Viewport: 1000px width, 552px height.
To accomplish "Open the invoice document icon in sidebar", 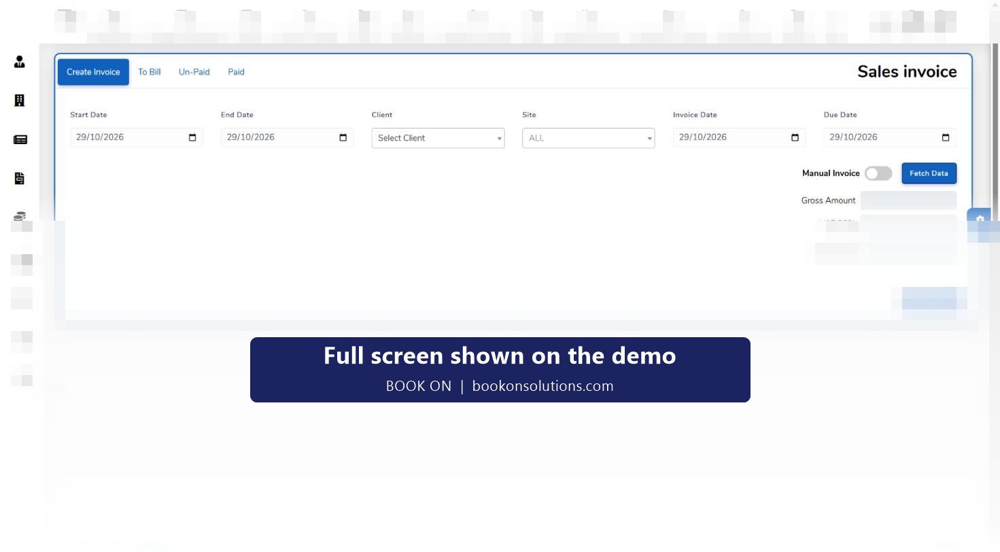I will (x=20, y=178).
